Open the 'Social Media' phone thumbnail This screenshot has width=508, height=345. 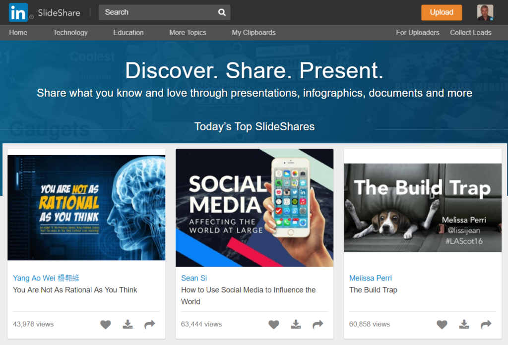click(254, 208)
